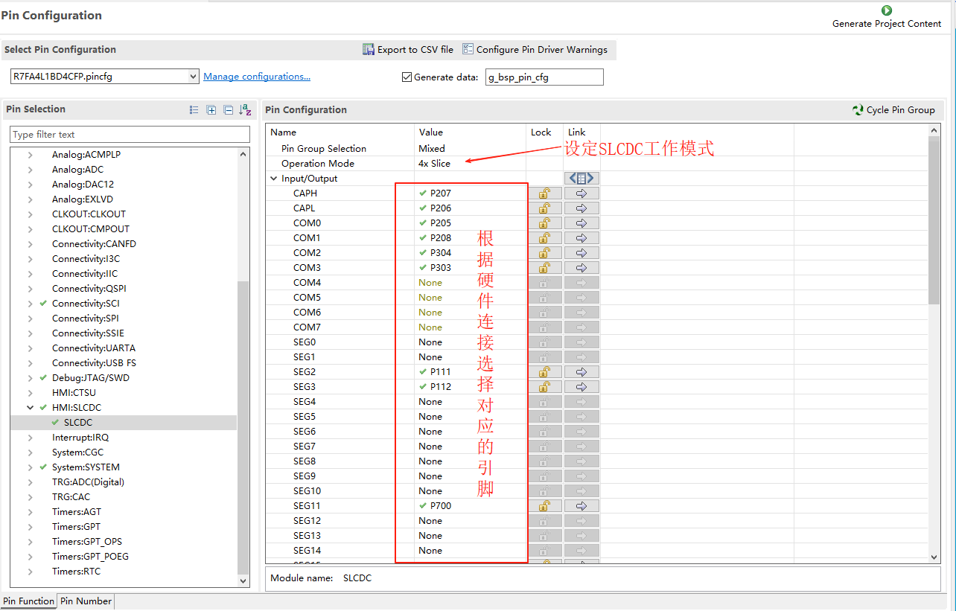
Task: Toggle the Generate data checkbox
Action: [x=407, y=77]
